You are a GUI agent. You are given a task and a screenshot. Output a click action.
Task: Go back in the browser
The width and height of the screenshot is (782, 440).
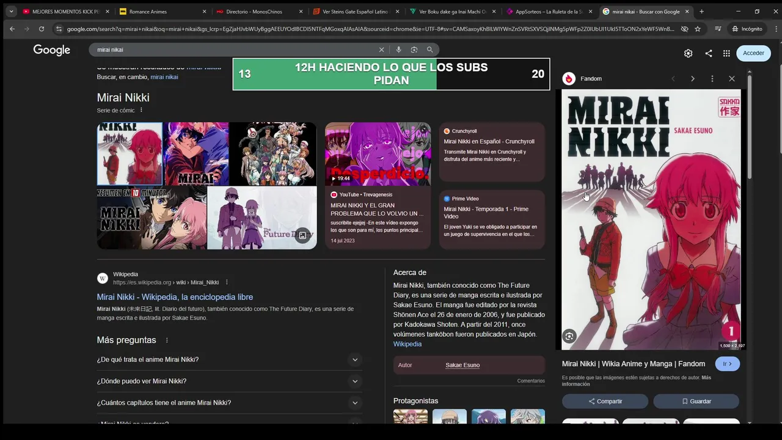[x=12, y=29]
